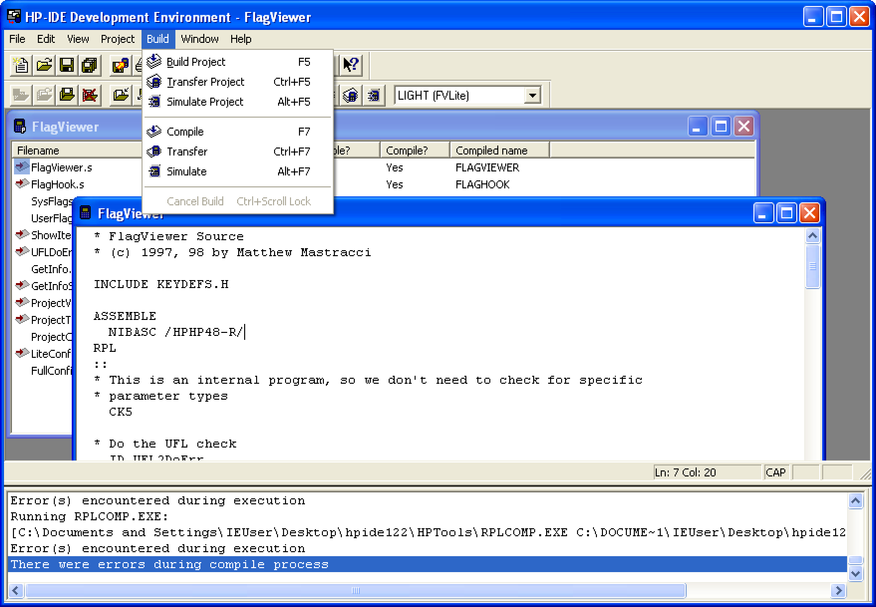
Task: Select the file row starting with UFLDoEr
Action: 51,252
